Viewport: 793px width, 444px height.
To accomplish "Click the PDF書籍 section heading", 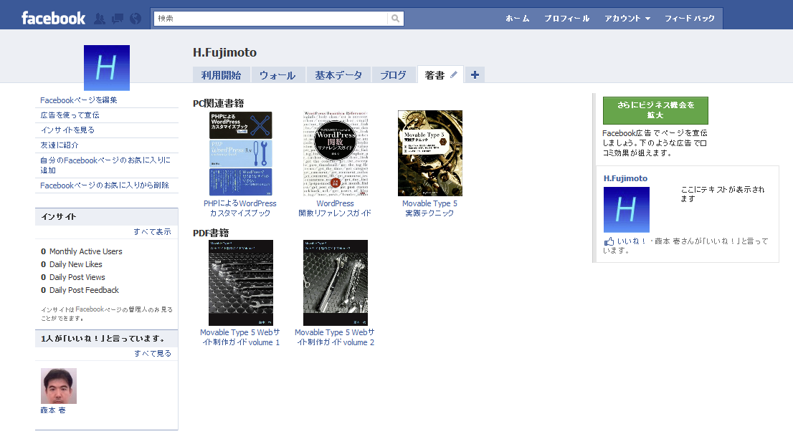I will pos(211,233).
